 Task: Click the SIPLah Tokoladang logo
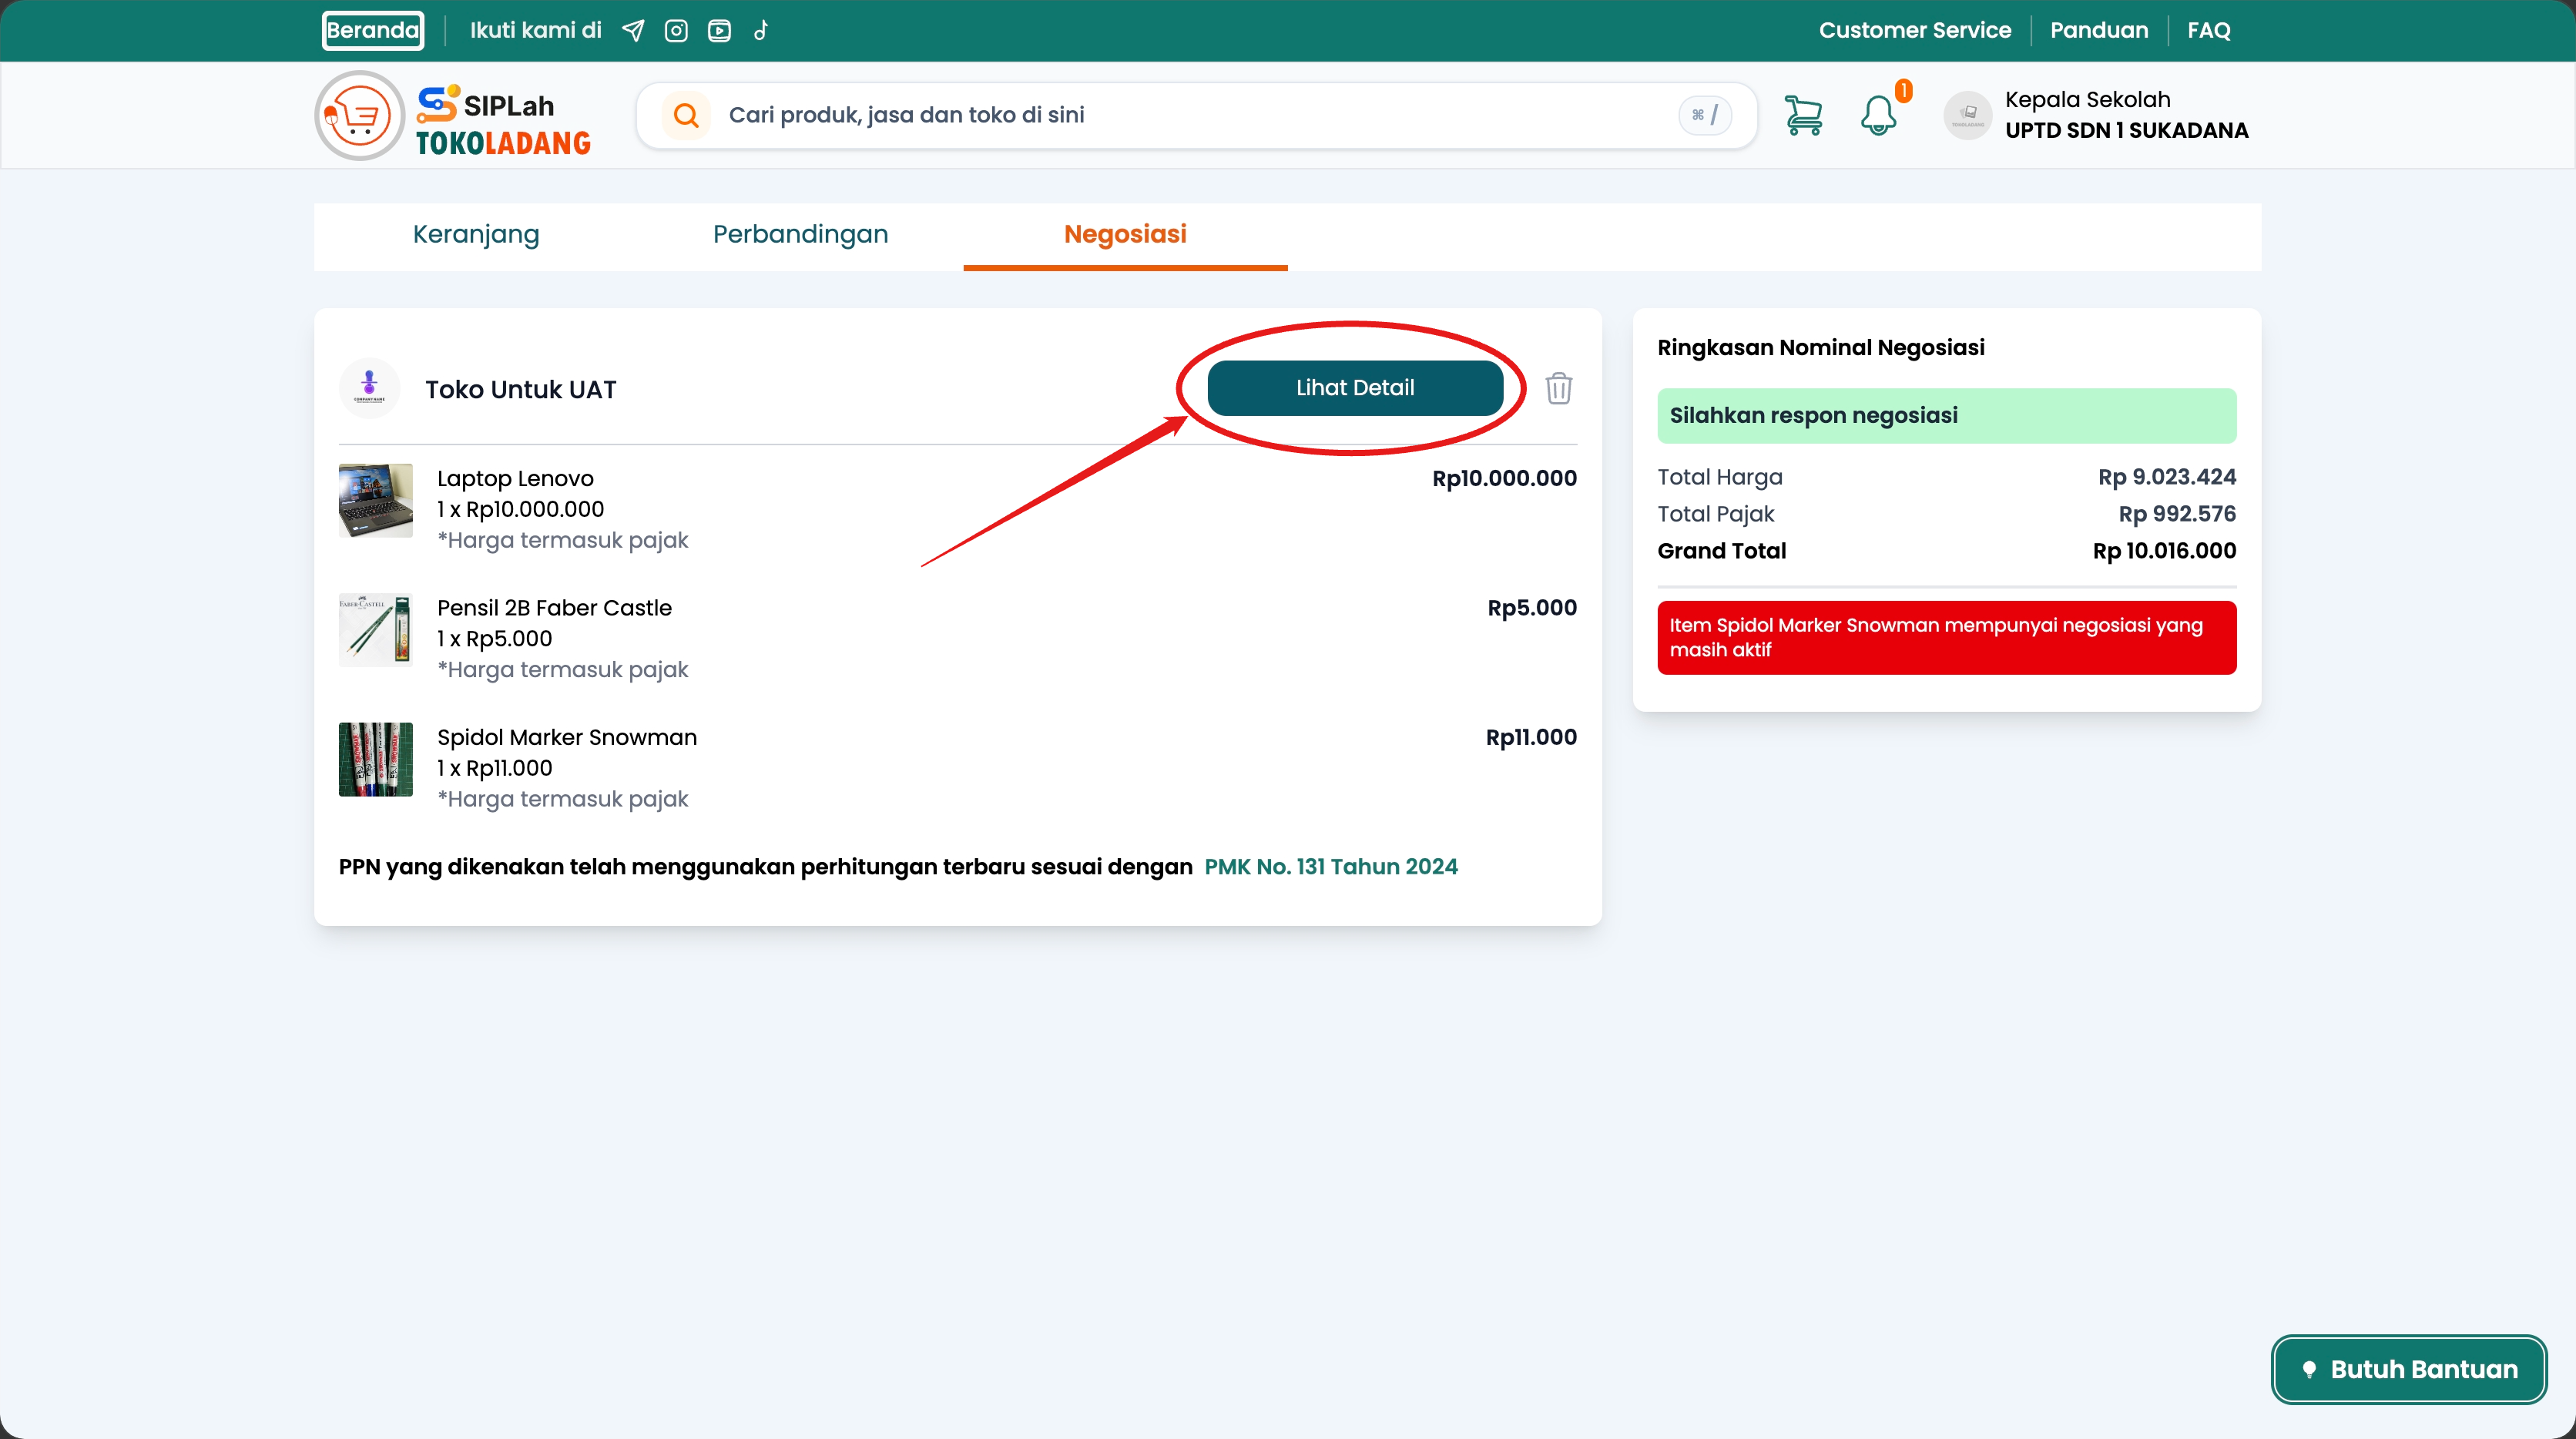coord(454,116)
